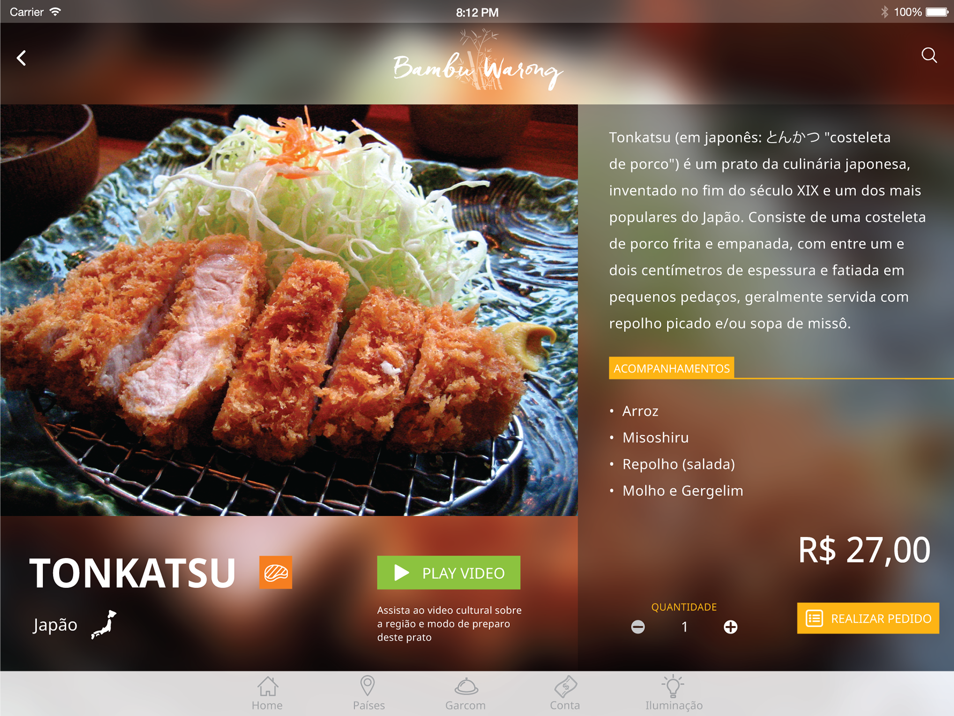Viewport: 954px width, 716px height.
Task: Tap the Japan map silhouette icon
Action: pyautogui.click(x=104, y=625)
